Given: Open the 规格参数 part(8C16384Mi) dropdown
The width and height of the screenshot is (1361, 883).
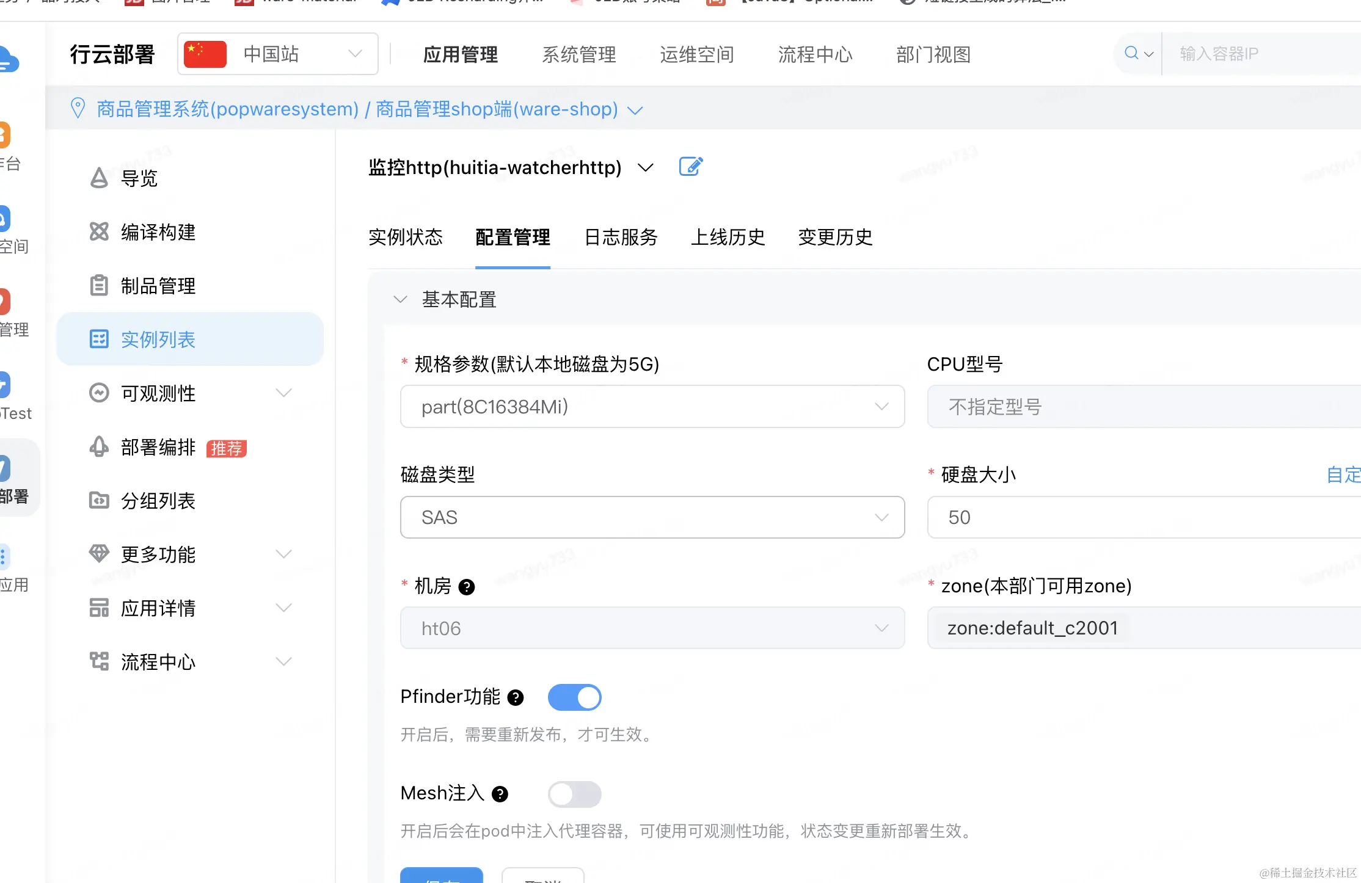Looking at the screenshot, I should pyautogui.click(x=652, y=407).
